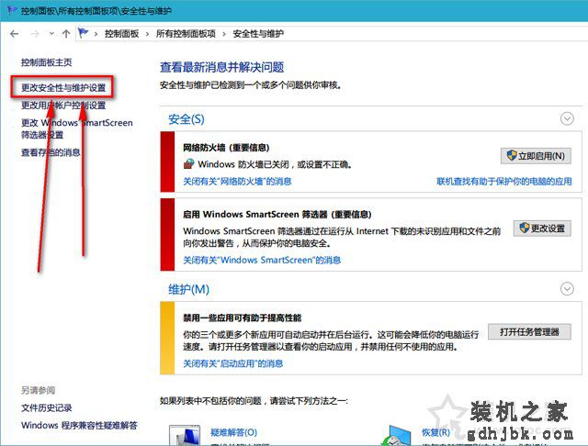Screen dimensions: 588x446
Task: Select 安全性与维护 breadcrumb item
Action: (258, 34)
